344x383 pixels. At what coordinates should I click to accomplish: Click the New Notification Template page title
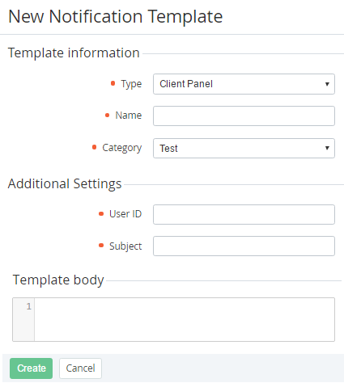(116, 17)
